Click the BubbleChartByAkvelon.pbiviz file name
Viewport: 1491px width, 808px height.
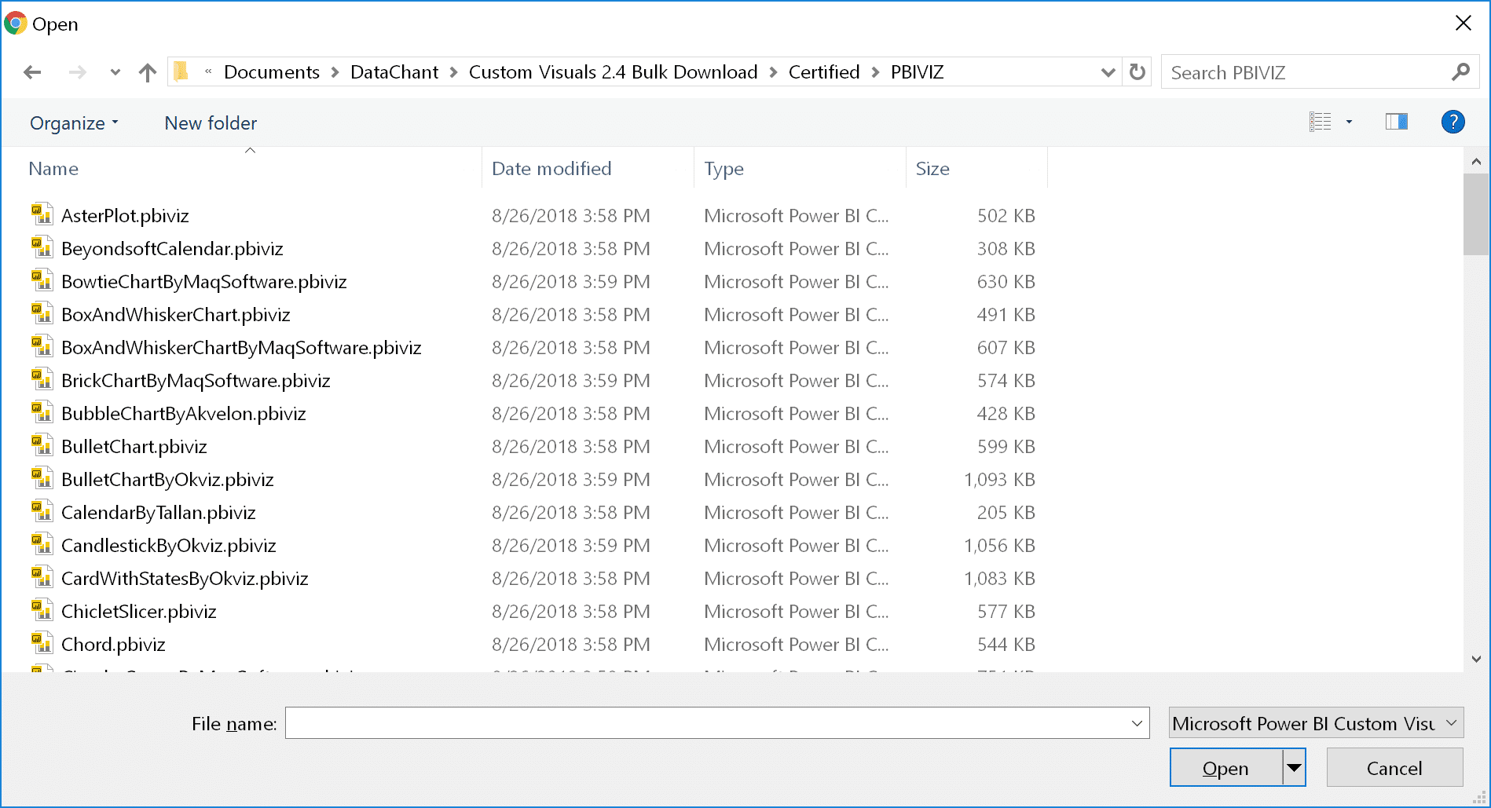184,414
